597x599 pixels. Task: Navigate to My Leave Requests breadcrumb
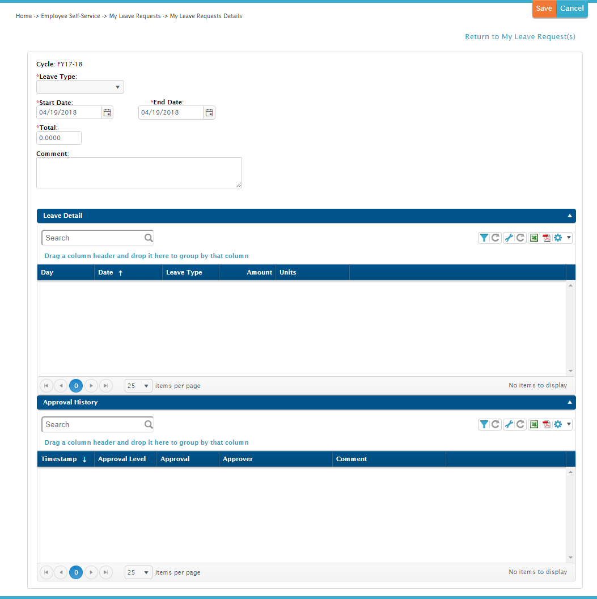(135, 16)
